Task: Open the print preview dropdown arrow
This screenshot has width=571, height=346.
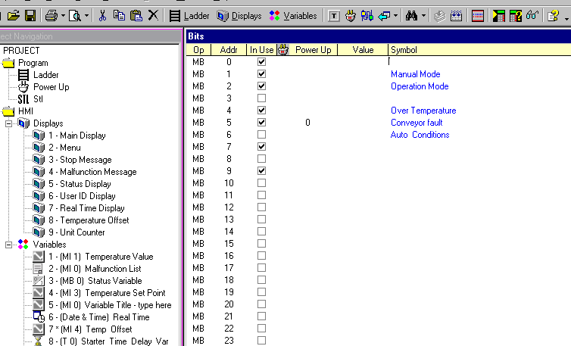Action: click(x=88, y=15)
